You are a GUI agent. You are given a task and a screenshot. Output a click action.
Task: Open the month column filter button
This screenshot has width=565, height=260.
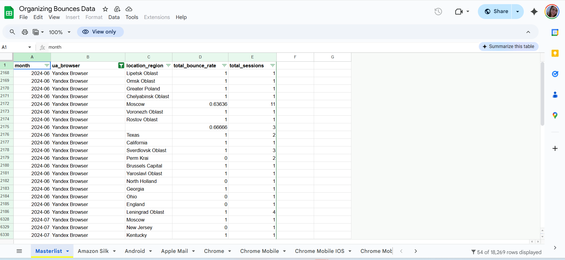pyautogui.click(x=47, y=66)
